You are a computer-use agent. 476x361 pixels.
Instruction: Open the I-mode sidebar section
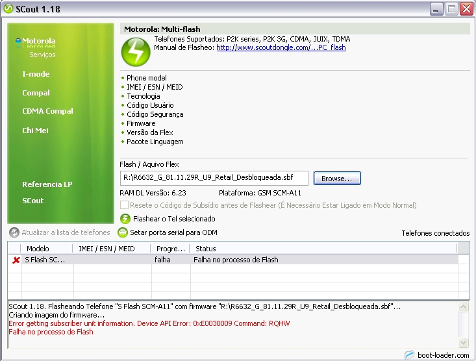point(36,74)
